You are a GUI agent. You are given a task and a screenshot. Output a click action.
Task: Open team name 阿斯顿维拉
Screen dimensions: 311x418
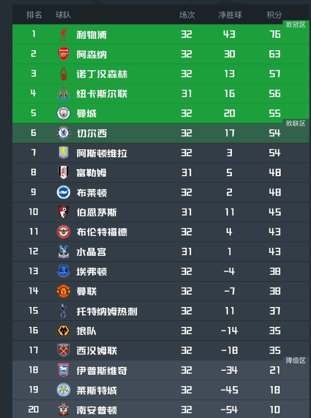tap(102, 153)
